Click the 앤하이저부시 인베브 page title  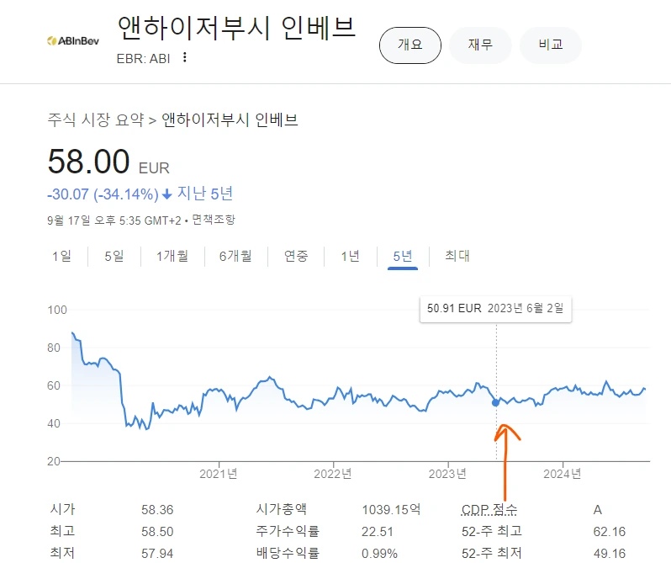236,28
